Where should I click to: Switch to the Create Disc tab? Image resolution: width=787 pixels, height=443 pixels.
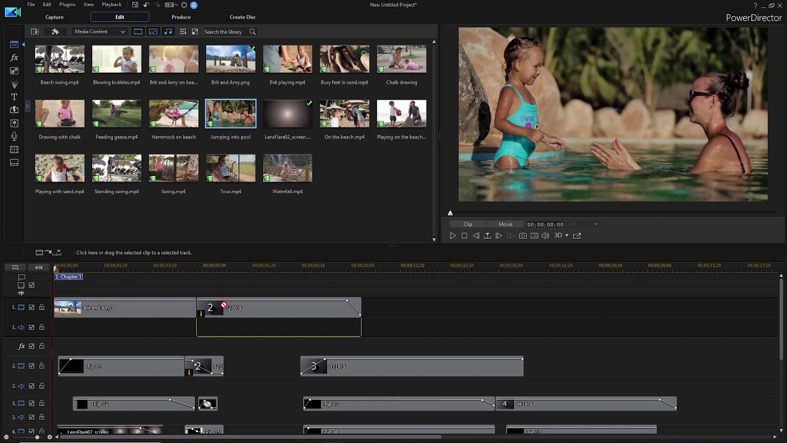coord(242,17)
